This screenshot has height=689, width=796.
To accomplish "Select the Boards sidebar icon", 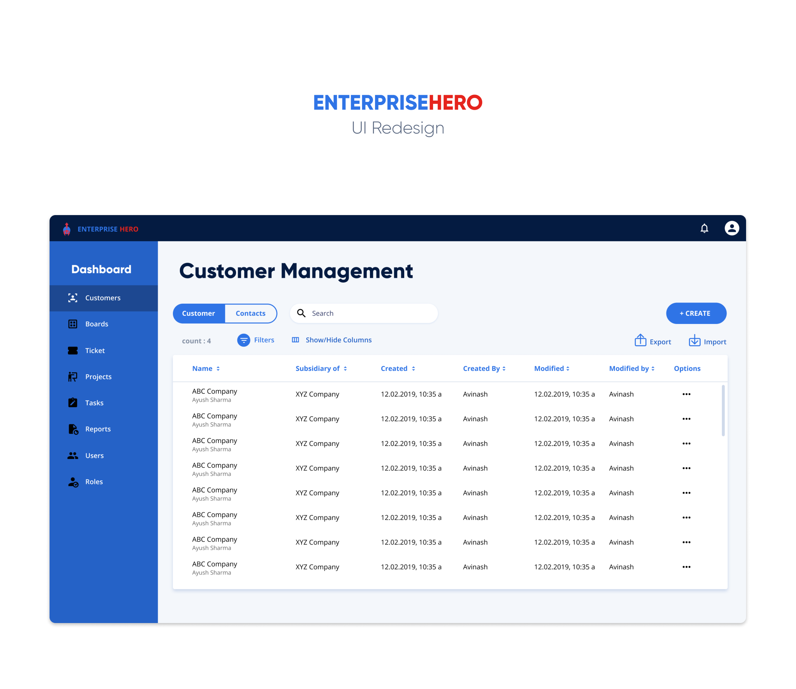I will [73, 324].
